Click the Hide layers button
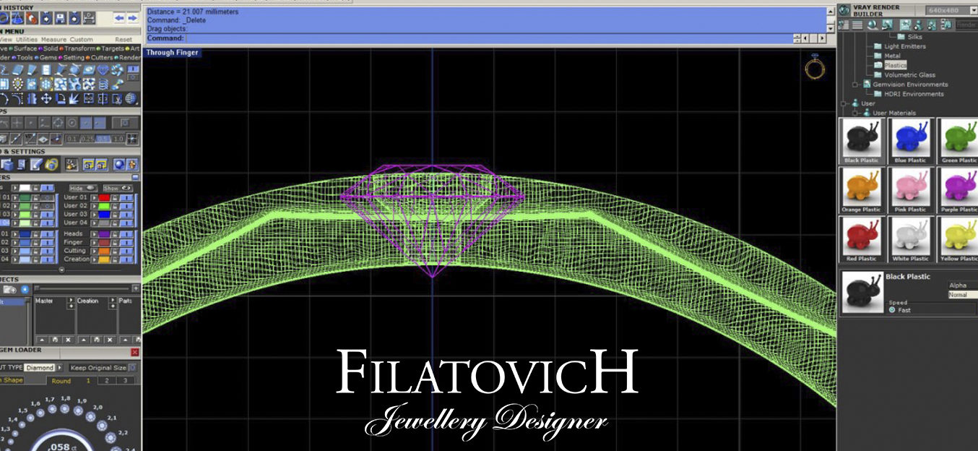The height and width of the screenshot is (451, 978). 83,188
